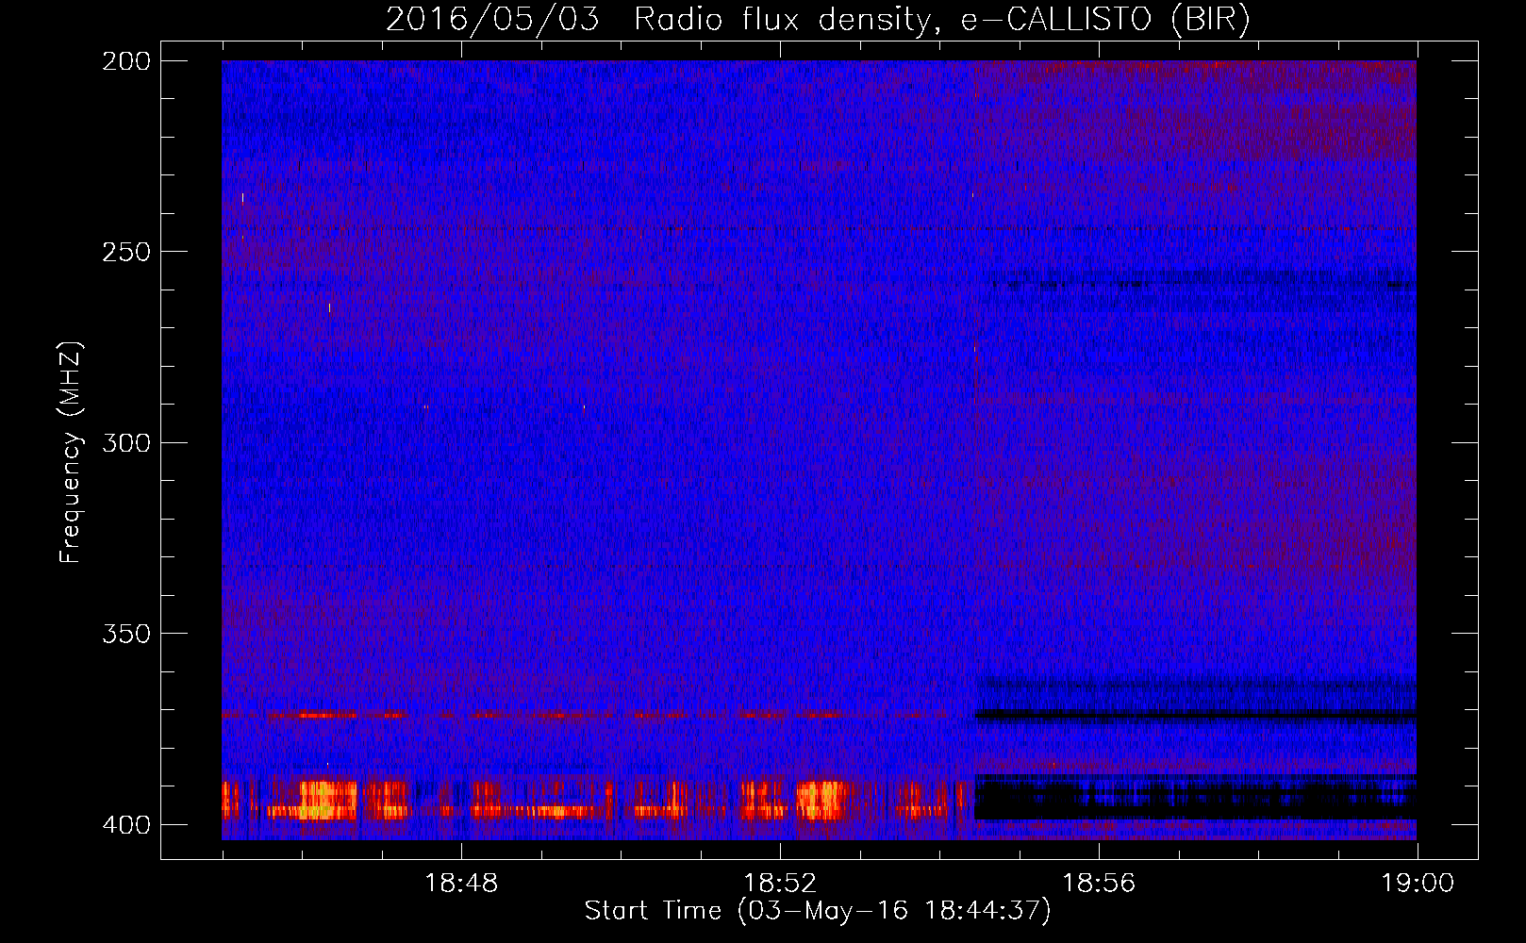The height and width of the screenshot is (943, 1526).
Task: Click the 18:52 time tick label
Action: (780, 884)
